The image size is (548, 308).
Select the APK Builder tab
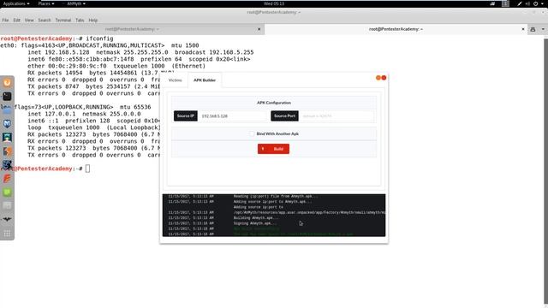(x=205, y=80)
